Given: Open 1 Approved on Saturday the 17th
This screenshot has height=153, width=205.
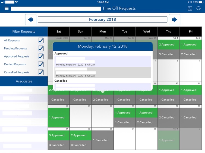Looking at the screenshot, I should [x=59, y=117].
